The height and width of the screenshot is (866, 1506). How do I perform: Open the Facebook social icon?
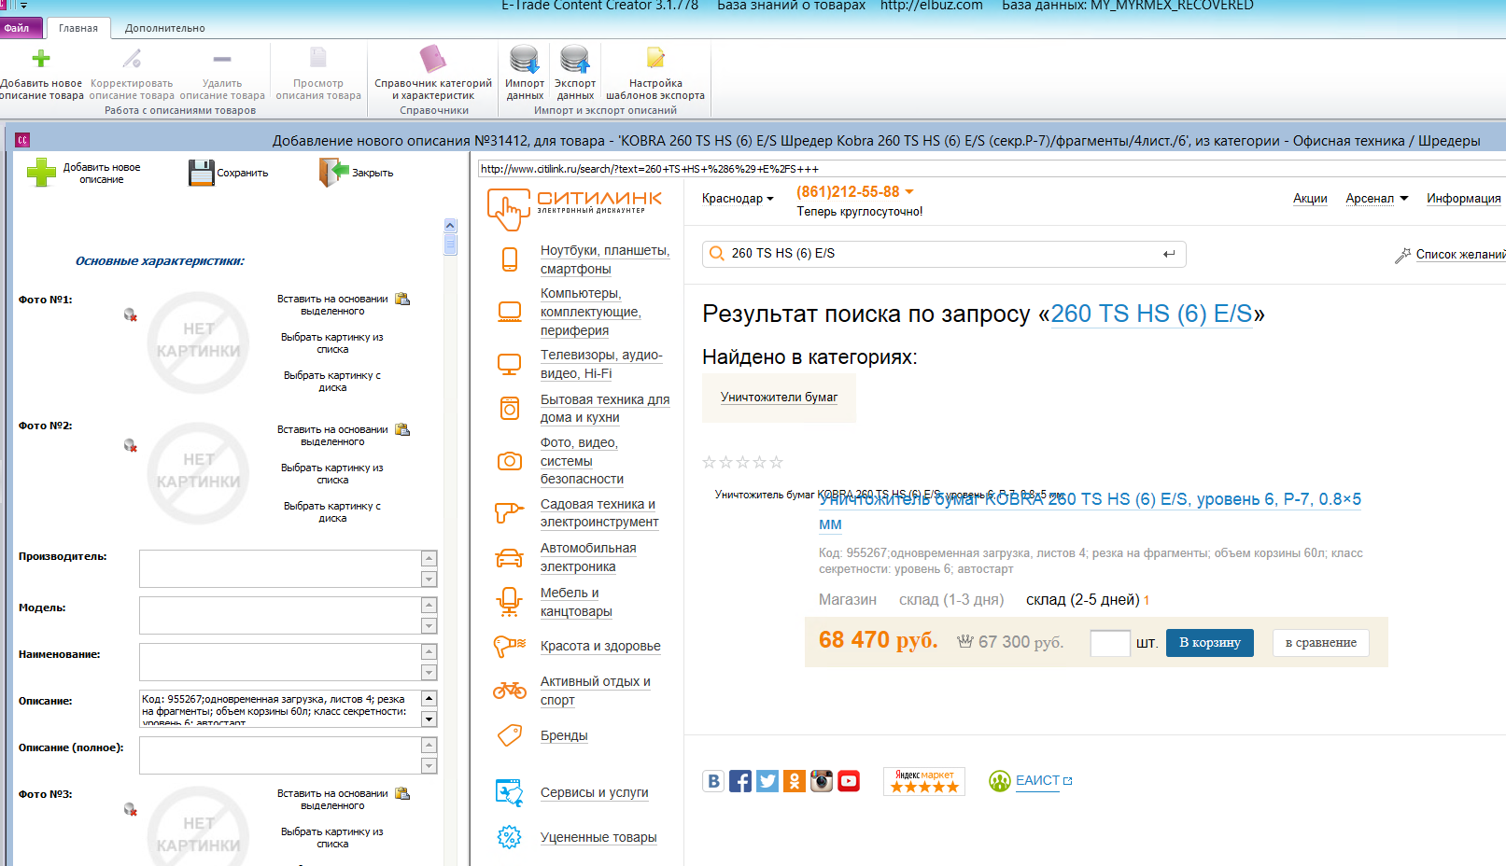(x=740, y=781)
